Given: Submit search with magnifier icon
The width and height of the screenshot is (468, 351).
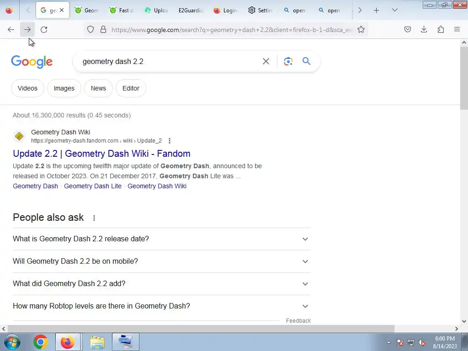Looking at the screenshot, I should [307, 61].
